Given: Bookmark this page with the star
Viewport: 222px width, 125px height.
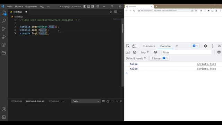Looking at the screenshot, I should tap(196, 11).
